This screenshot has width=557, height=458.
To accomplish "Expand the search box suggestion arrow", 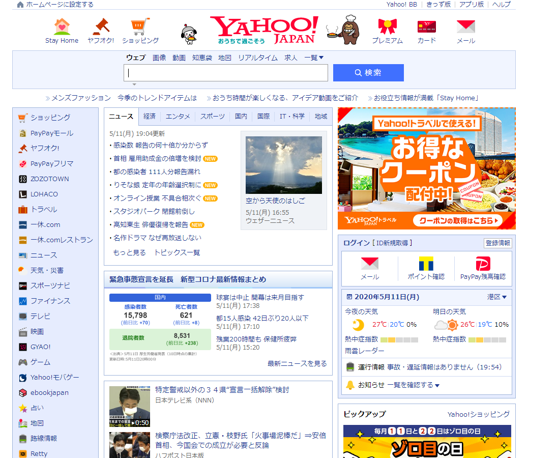I will tap(134, 84).
